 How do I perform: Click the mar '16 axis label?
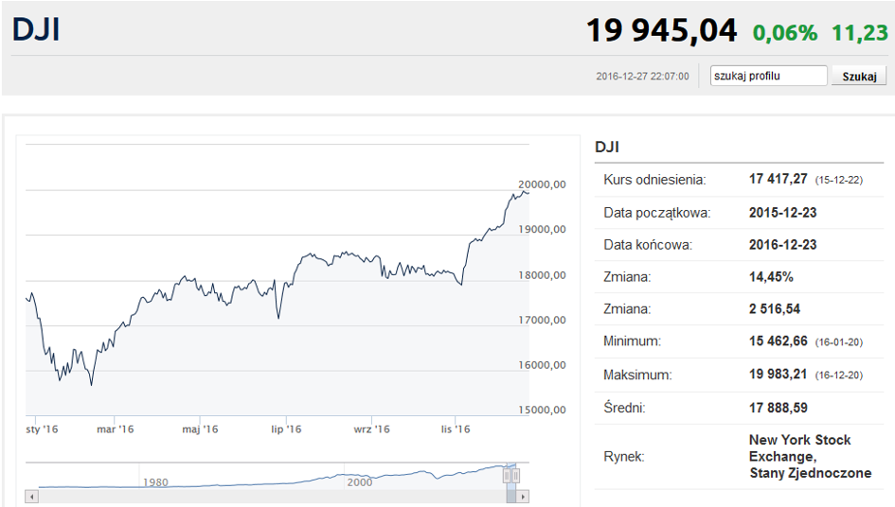[x=116, y=428]
